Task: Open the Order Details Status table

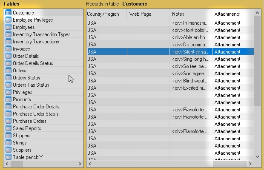Action: click(x=33, y=63)
